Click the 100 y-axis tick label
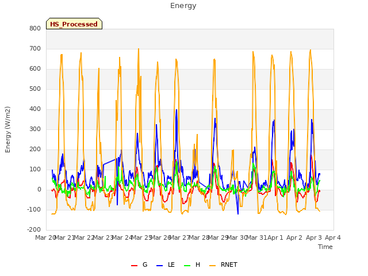This screenshot has height=276, width=368. 35,170
